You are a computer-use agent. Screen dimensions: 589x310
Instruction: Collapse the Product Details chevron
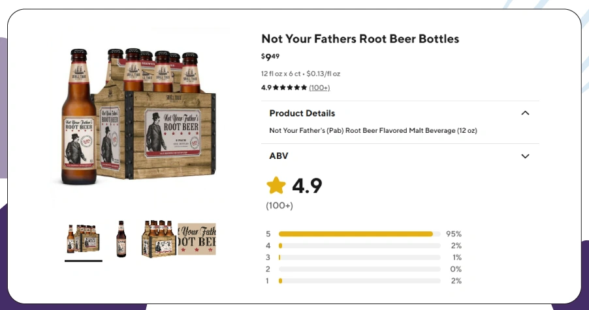pos(525,113)
